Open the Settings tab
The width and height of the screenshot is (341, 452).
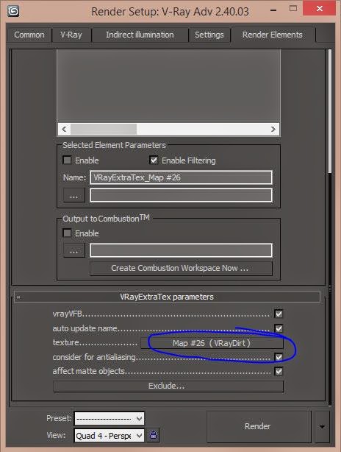click(x=209, y=35)
